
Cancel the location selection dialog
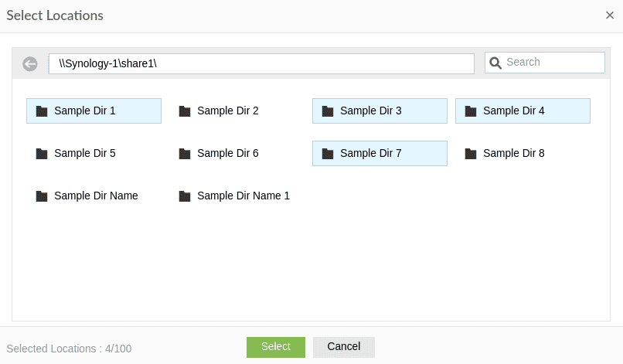pos(344,347)
